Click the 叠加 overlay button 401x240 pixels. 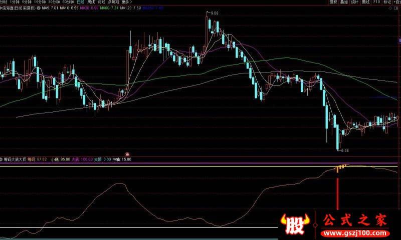tap(344, 2)
